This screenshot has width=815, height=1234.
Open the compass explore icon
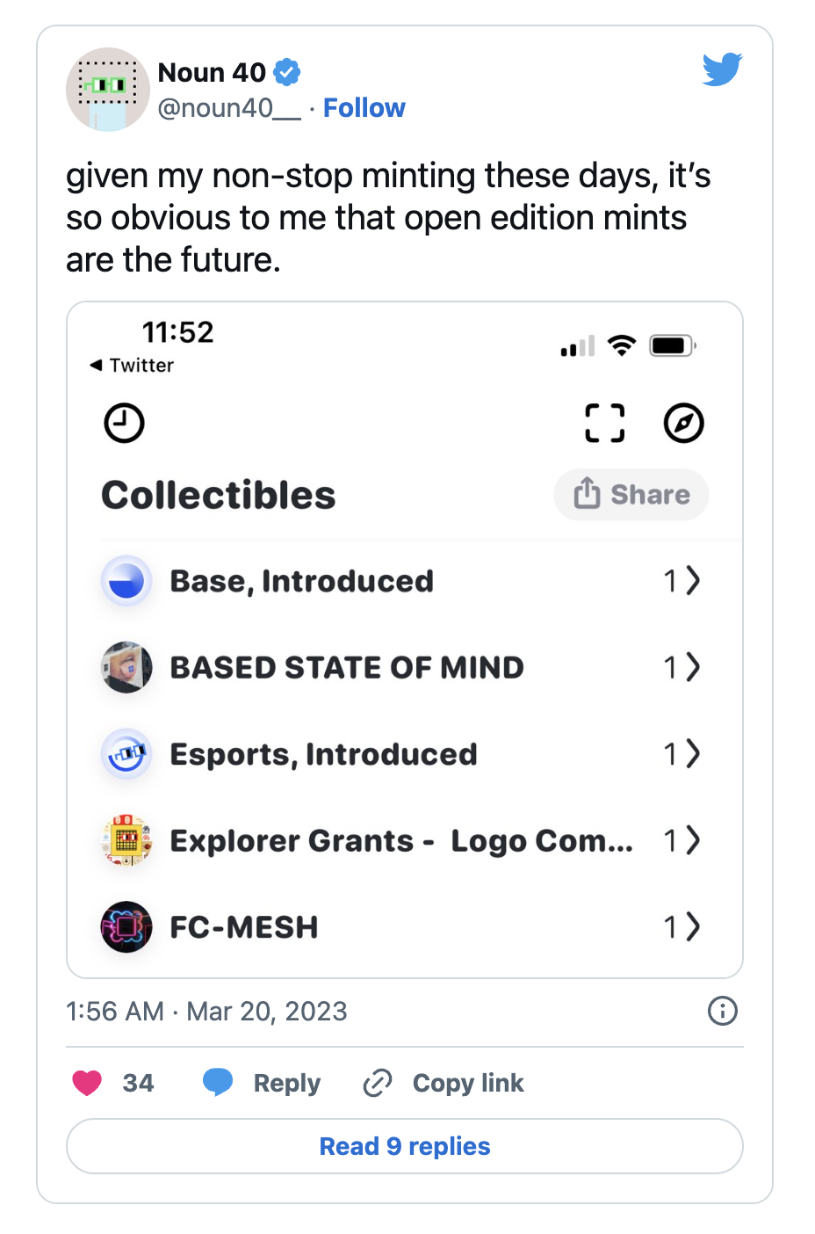click(x=683, y=423)
